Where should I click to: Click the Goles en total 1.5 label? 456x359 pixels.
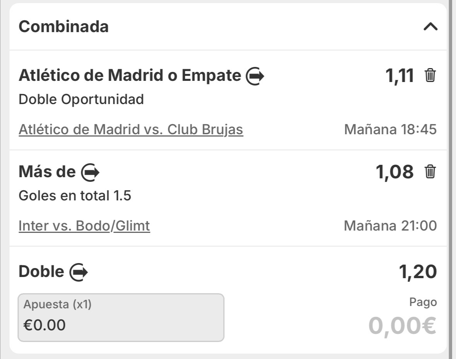click(x=75, y=196)
